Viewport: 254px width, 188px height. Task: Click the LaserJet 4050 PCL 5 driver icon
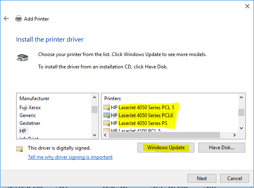(107, 108)
